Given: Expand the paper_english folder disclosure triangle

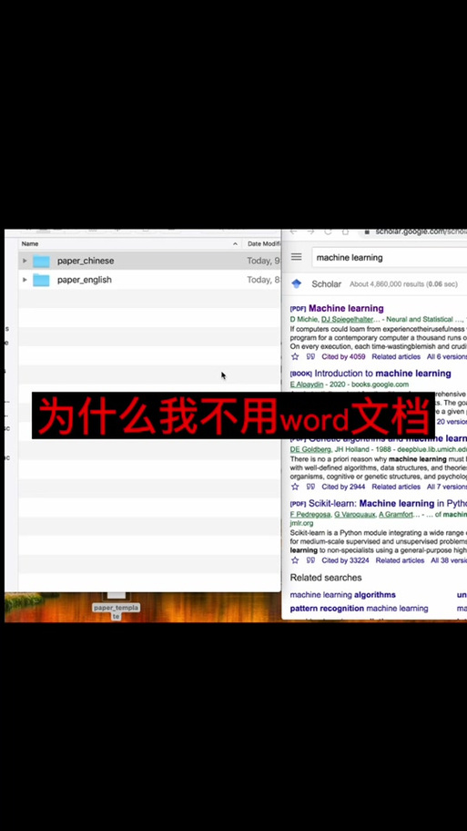Looking at the screenshot, I should (25, 280).
